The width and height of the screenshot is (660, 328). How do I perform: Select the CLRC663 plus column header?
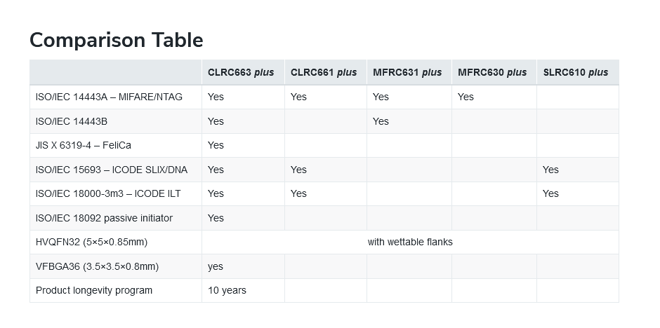coord(241,72)
